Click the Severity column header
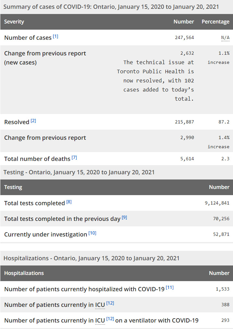 tap(14, 22)
